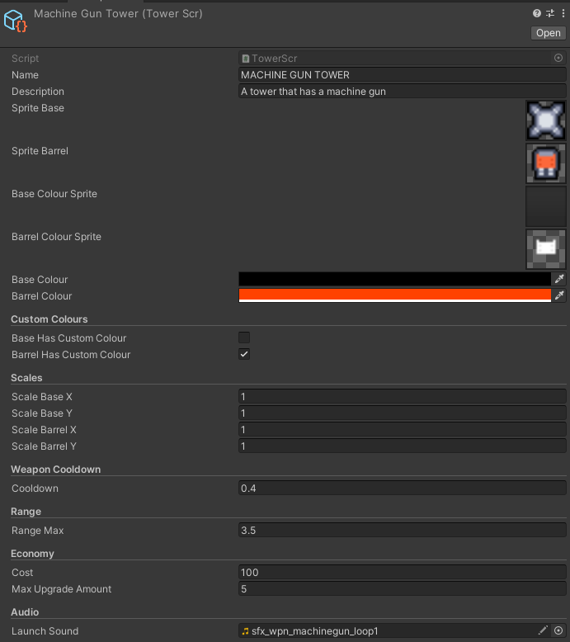Click the Scale Base X field
570x642 pixels.
tap(403, 396)
